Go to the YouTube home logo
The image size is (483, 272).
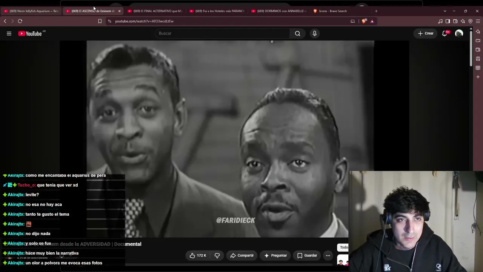pos(30,34)
